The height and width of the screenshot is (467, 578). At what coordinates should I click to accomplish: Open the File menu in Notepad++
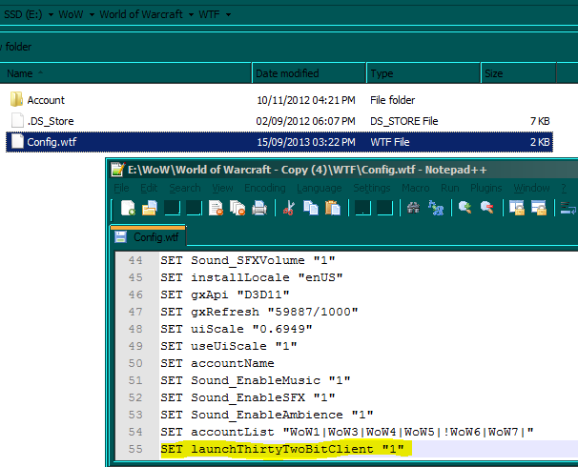click(x=121, y=188)
